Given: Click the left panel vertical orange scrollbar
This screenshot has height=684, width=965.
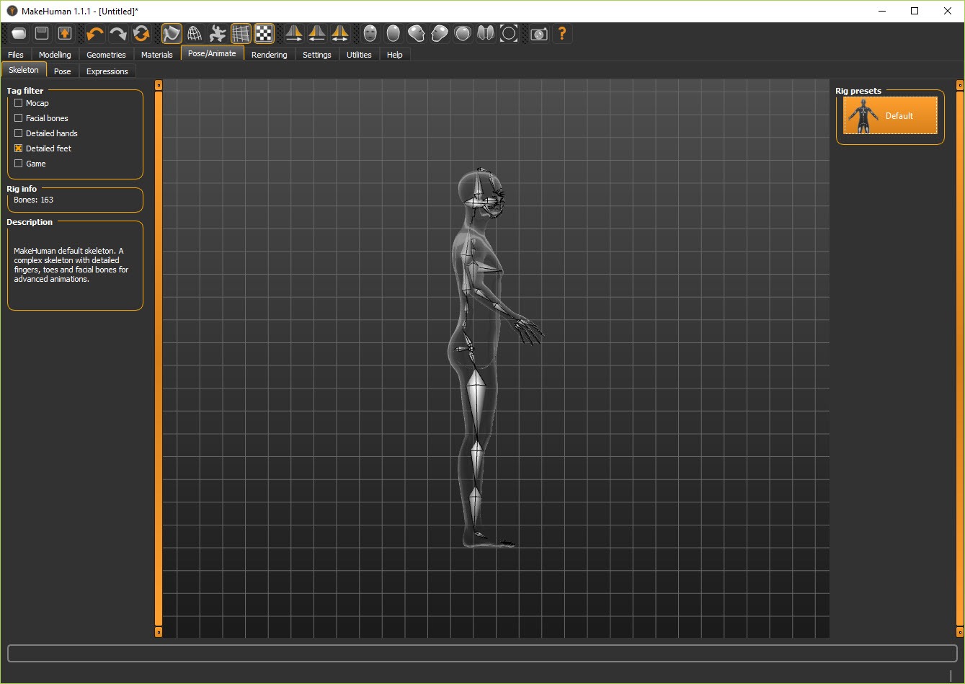Looking at the screenshot, I should (x=159, y=358).
